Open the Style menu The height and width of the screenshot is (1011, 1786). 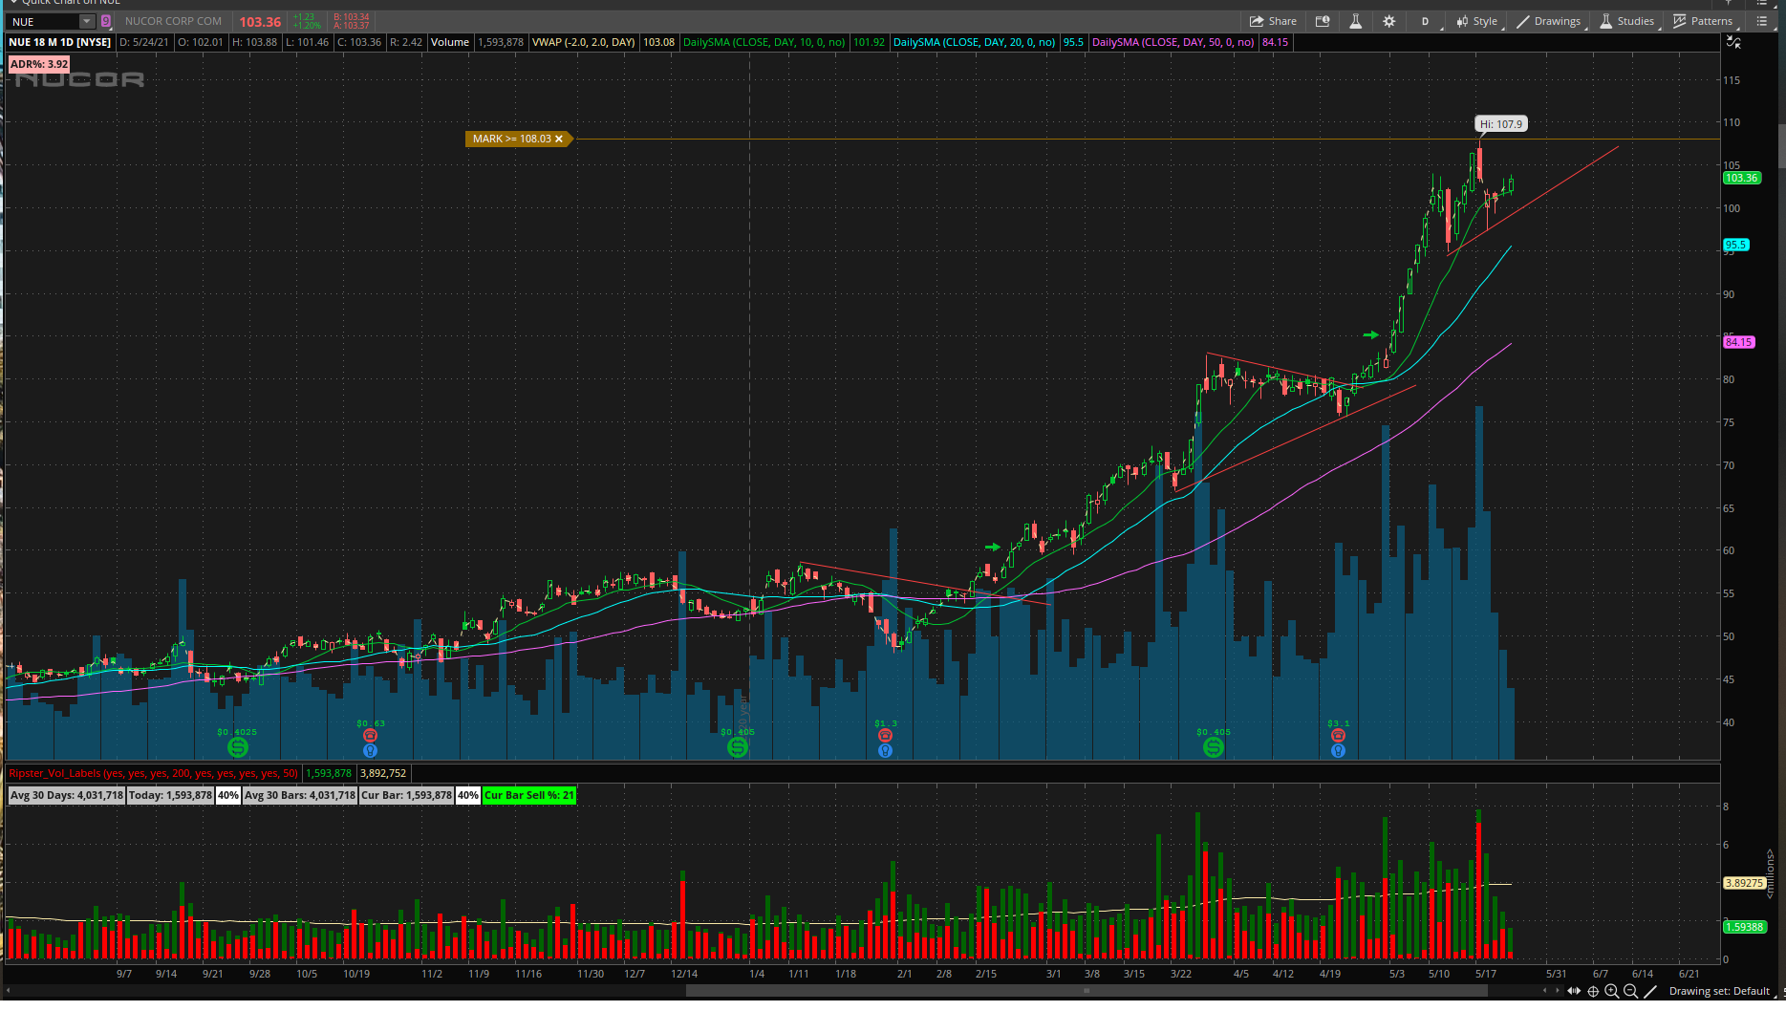1476,21
